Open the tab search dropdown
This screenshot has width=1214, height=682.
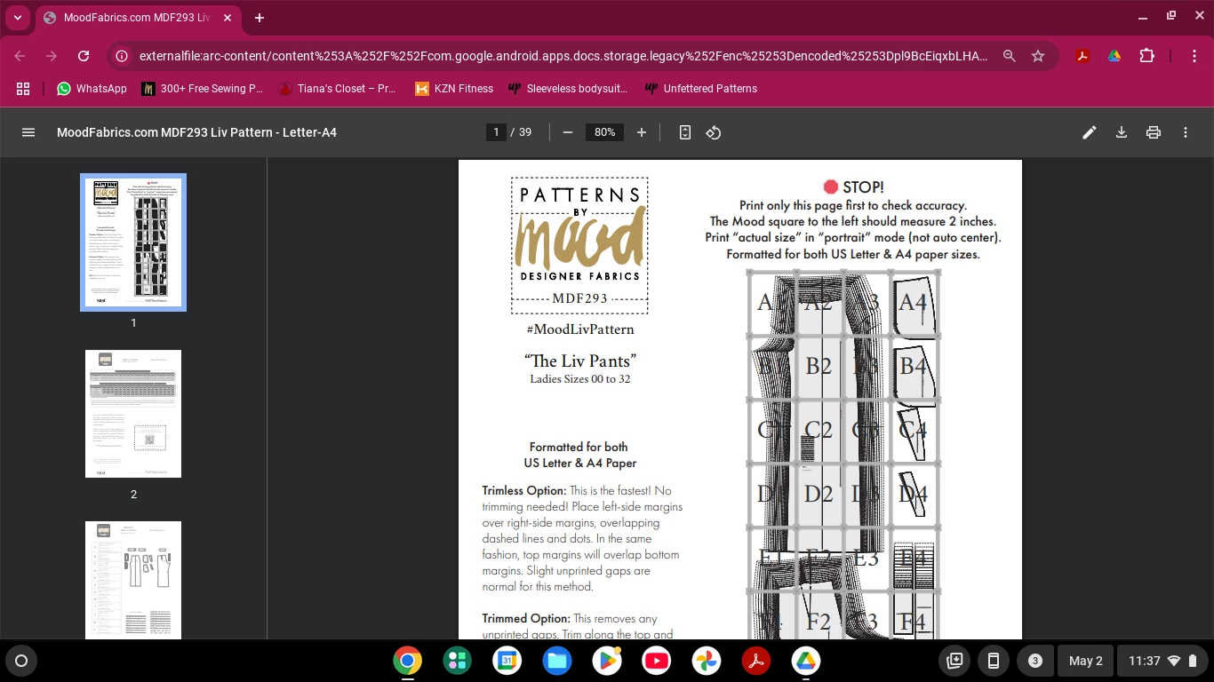pos(18,18)
